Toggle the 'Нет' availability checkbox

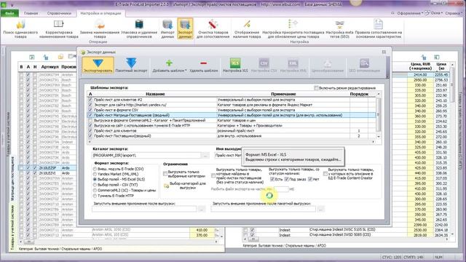tap(310, 179)
